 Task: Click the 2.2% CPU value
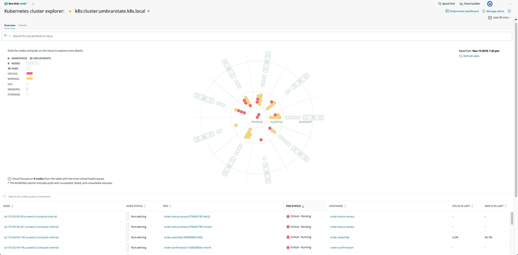(x=455, y=237)
